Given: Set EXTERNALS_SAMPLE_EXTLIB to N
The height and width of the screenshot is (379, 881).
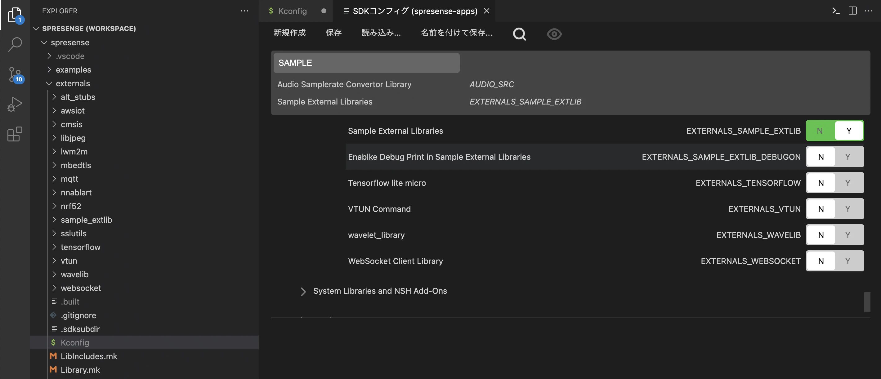Looking at the screenshot, I should click(x=820, y=131).
